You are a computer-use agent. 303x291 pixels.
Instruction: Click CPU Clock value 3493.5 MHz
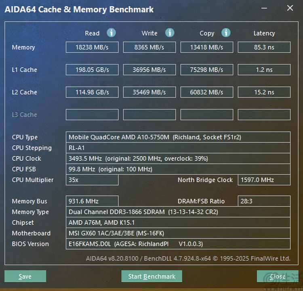[178, 159]
